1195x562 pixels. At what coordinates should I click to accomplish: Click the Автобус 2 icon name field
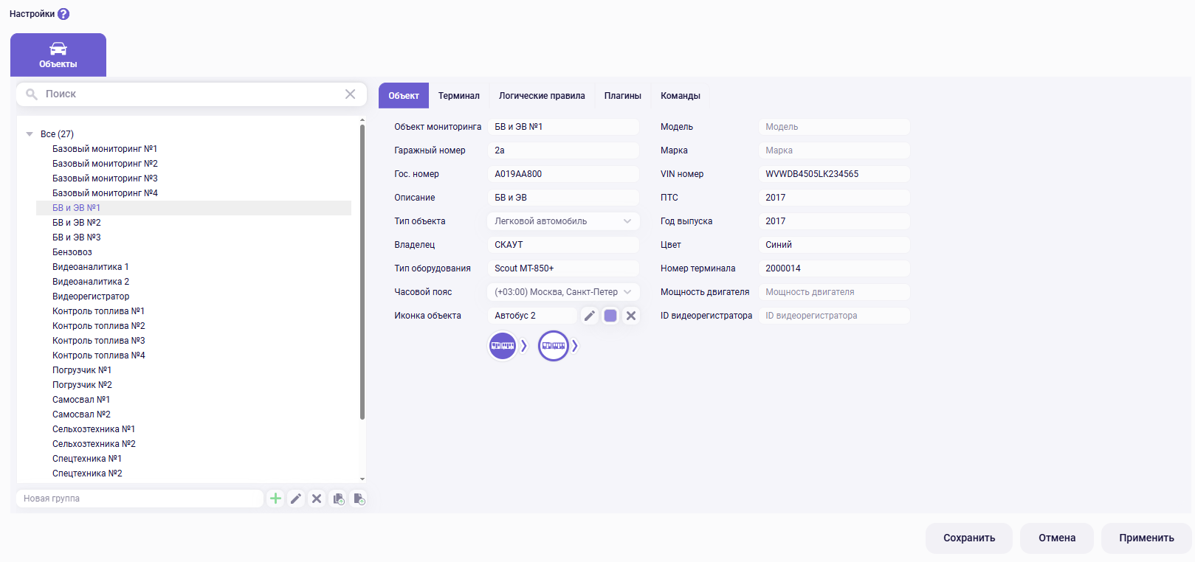532,316
